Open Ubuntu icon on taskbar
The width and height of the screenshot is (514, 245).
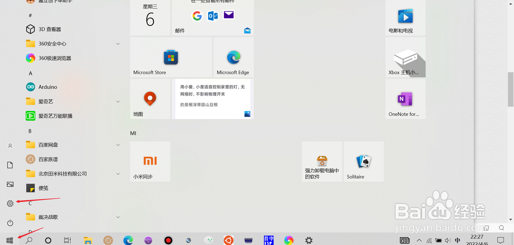tap(229, 240)
